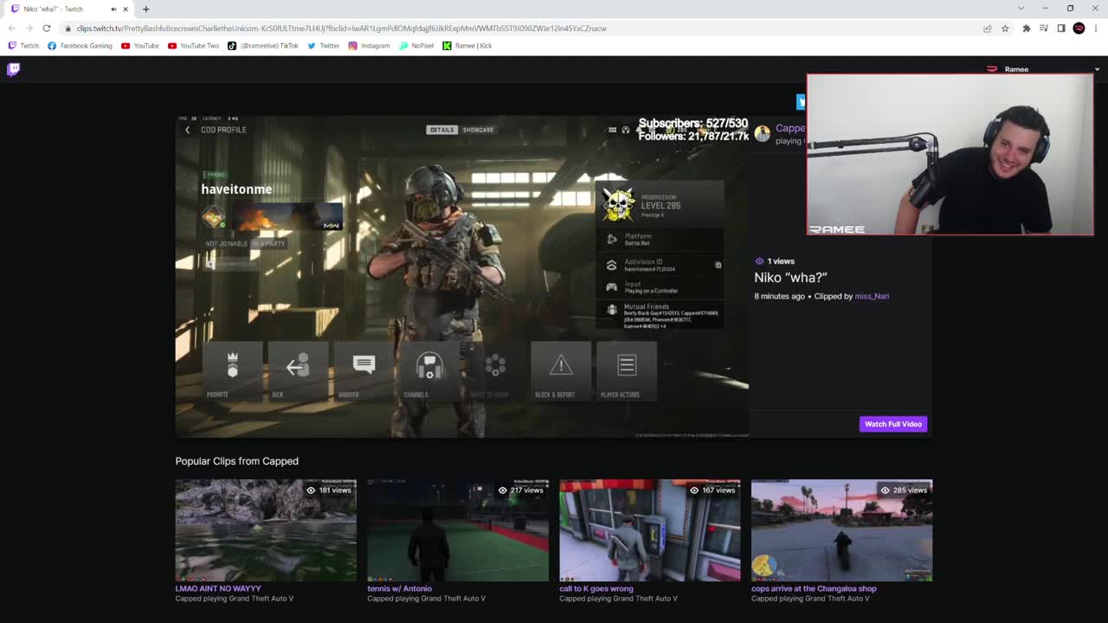
Task: Click the grid menu icon in clip
Action: coord(612,130)
